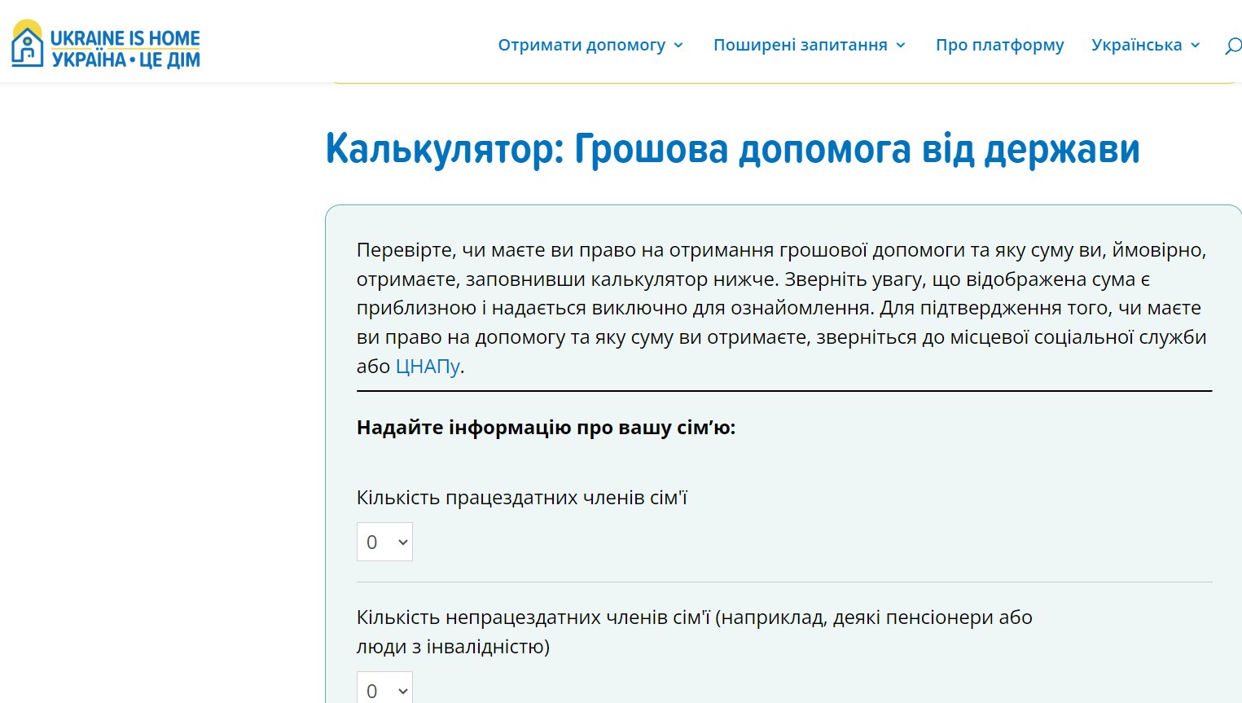Open the Отримати допомогу menu
1242x703 pixels.
tap(590, 45)
